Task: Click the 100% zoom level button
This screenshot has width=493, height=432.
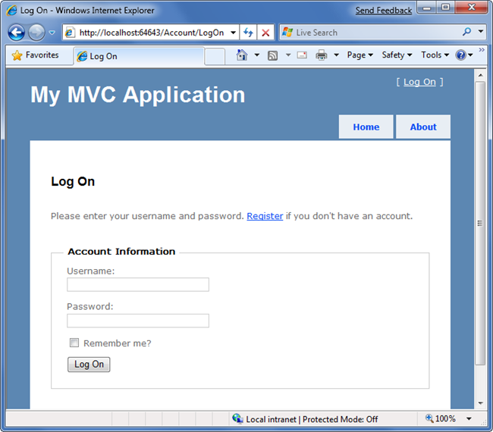Action: pyautogui.click(x=441, y=418)
